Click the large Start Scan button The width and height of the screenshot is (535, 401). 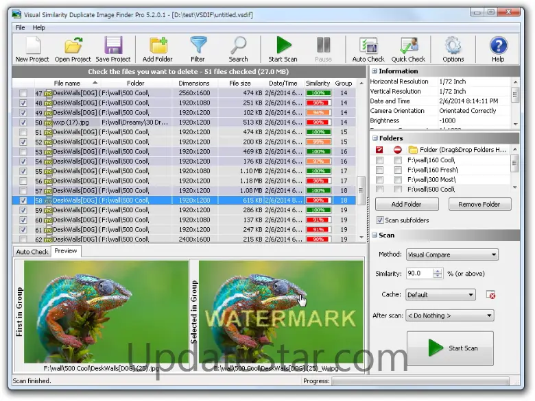450,348
